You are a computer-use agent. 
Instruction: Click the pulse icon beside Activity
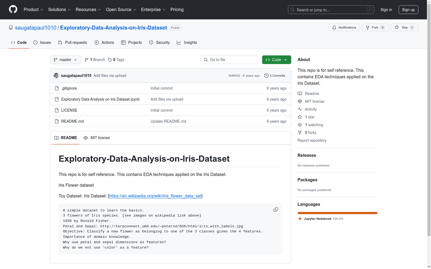click(300, 109)
